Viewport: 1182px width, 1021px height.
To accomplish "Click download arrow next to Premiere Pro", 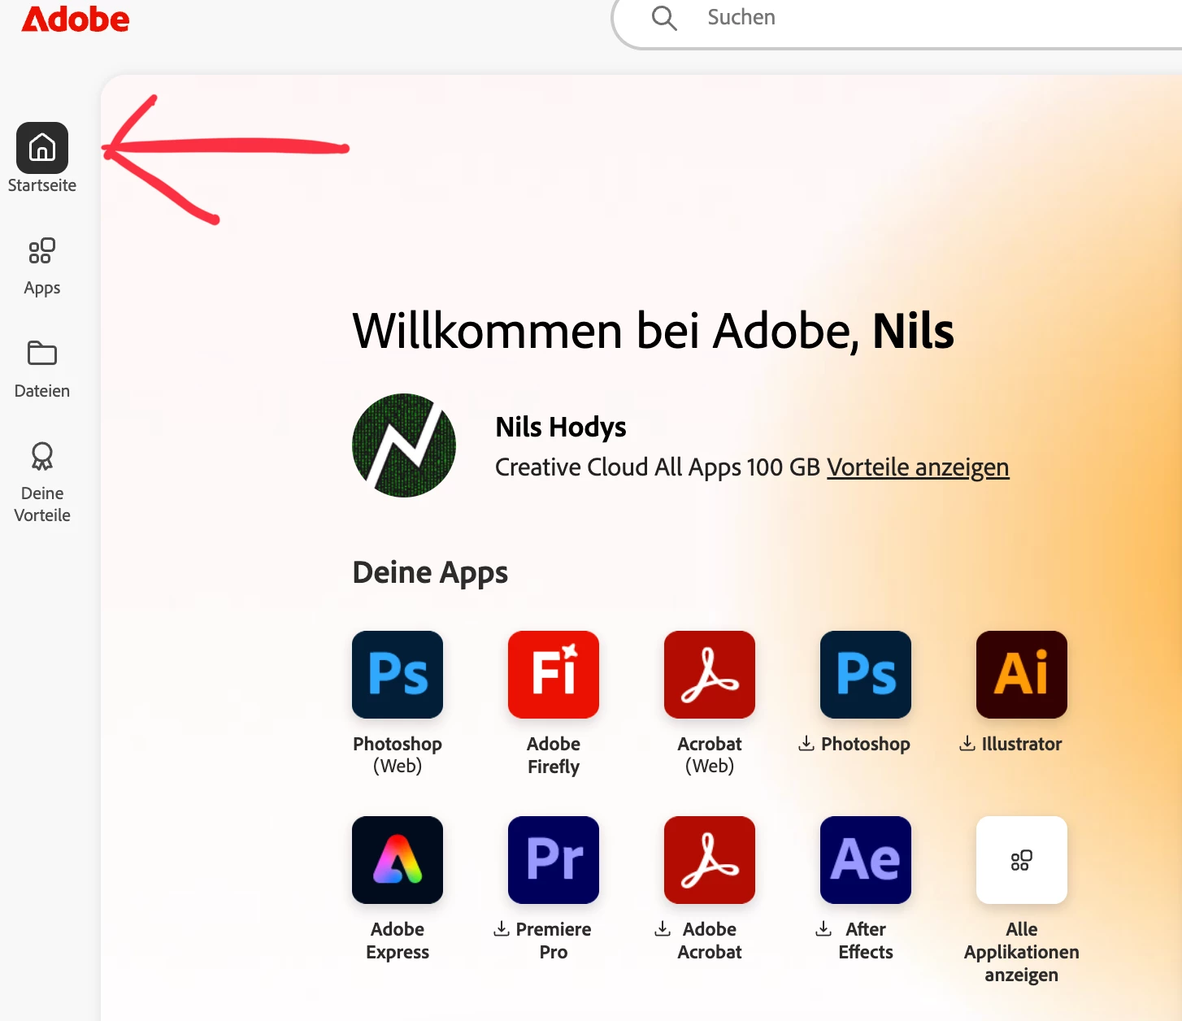I will pyautogui.click(x=502, y=928).
